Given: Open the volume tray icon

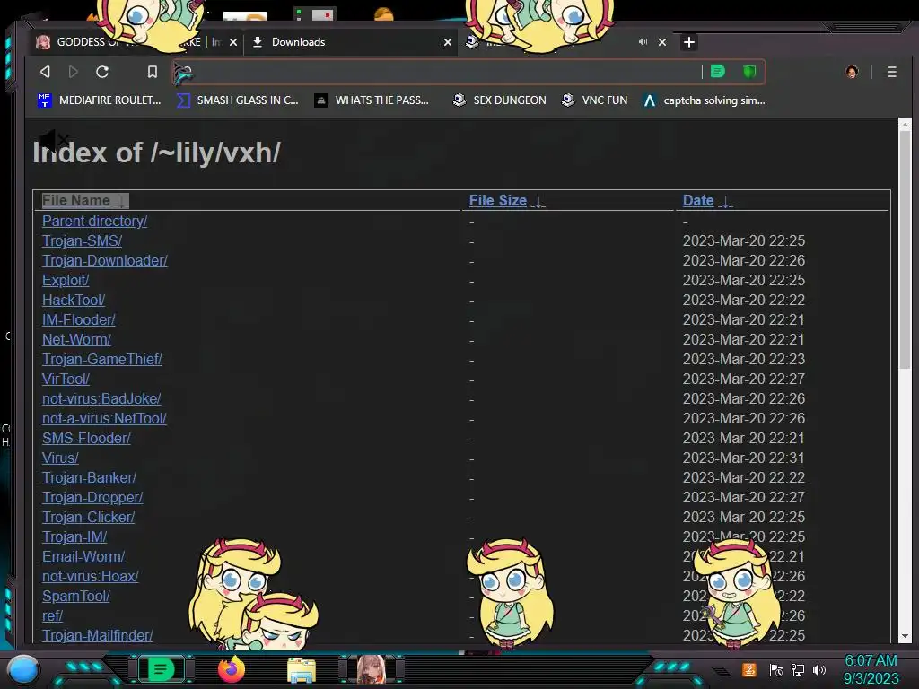Looking at the screenshot, I should [819, 669].
